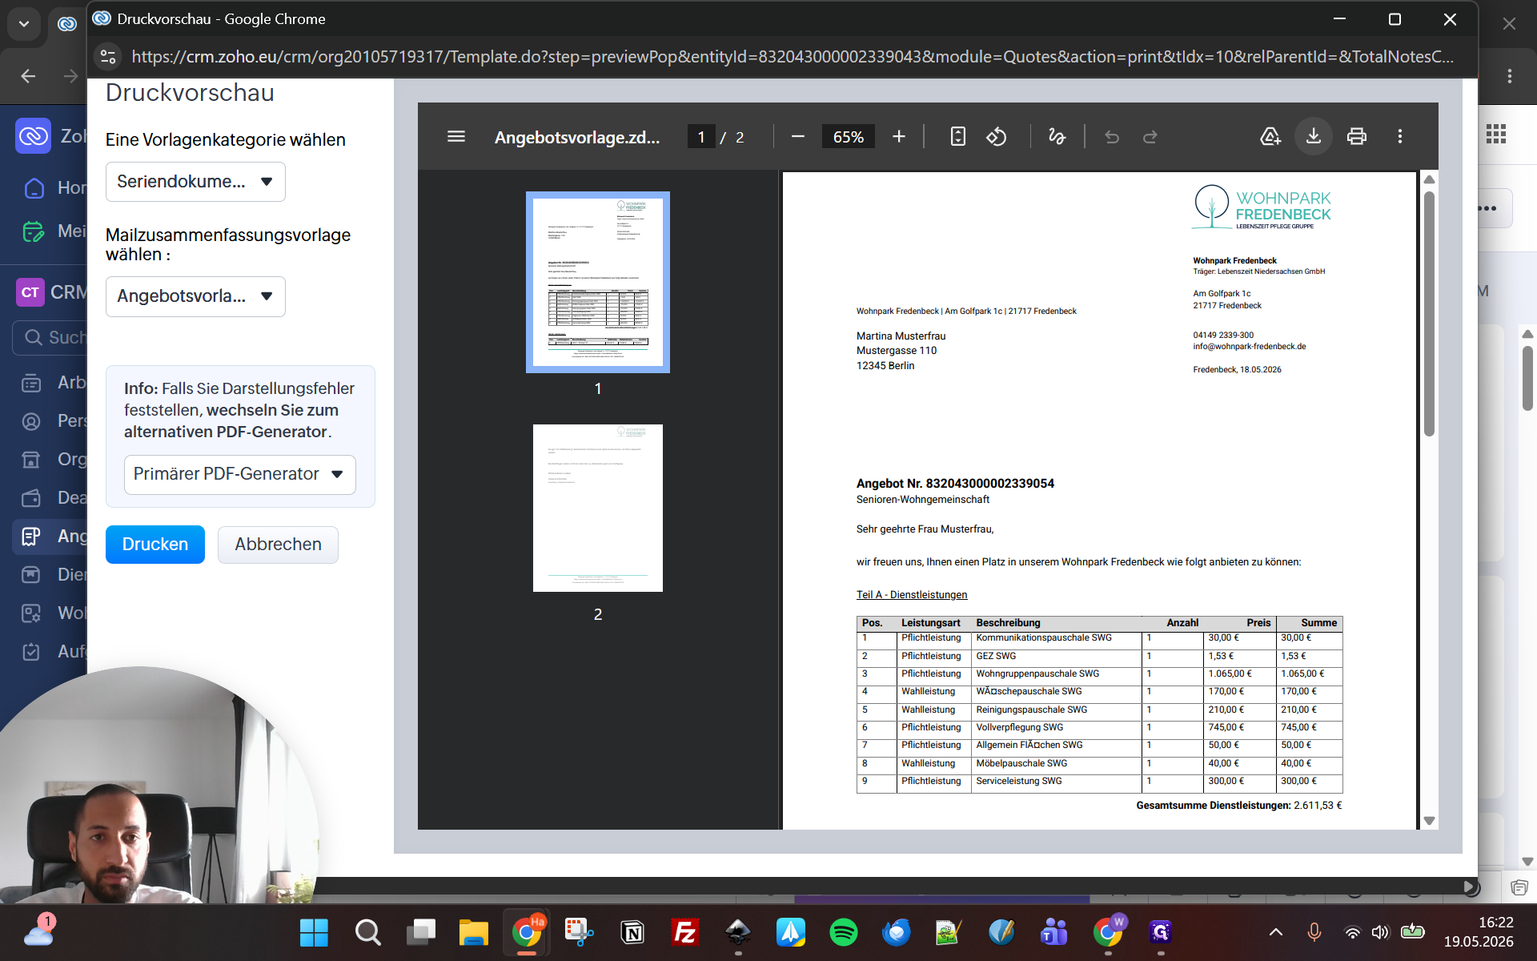Screen dimensions: 1537x961
Task: Click the Abbrechen button
Action: point(278,545)
